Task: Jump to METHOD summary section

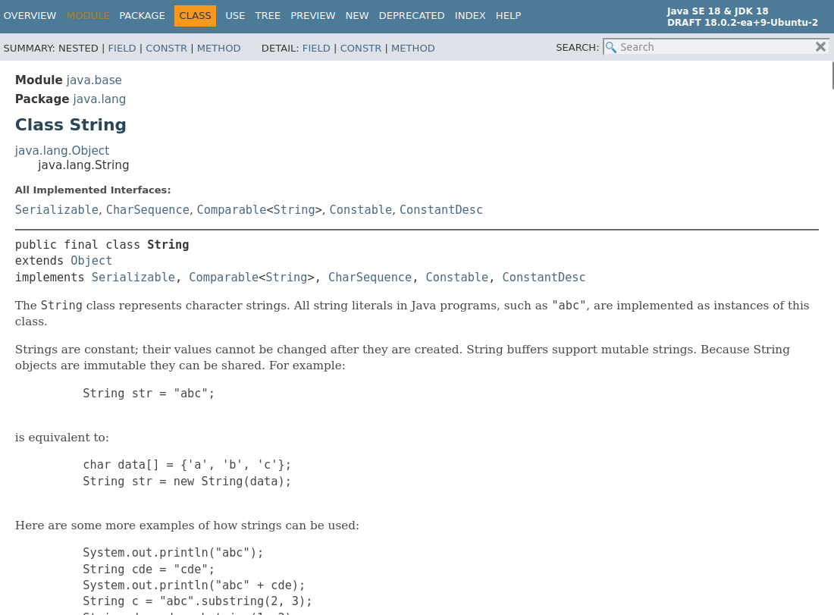Action: [x=218, y=48]
